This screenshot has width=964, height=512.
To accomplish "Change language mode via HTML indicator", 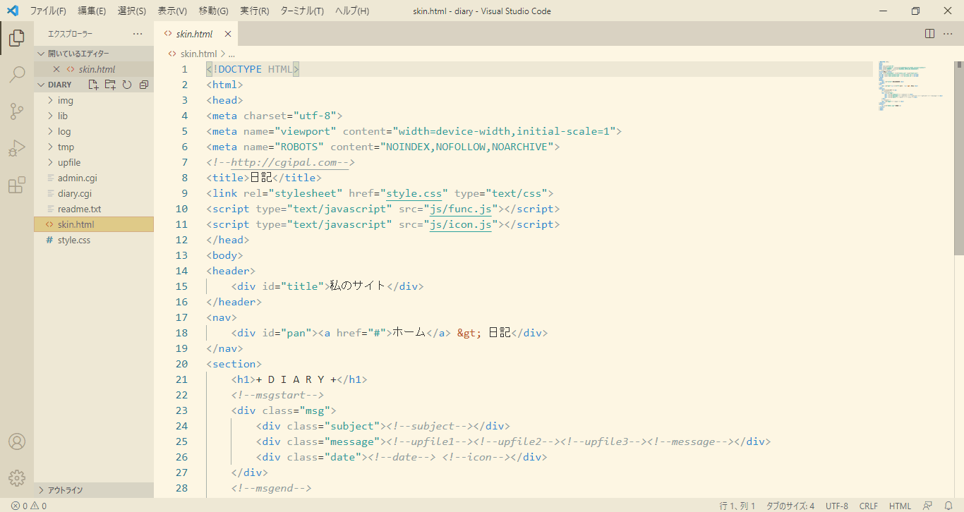I will 900,506.
